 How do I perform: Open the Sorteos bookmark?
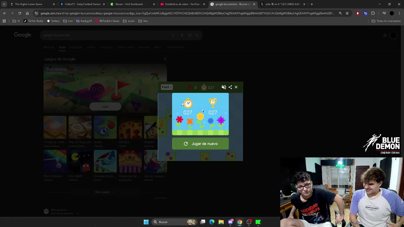[53, 21]
